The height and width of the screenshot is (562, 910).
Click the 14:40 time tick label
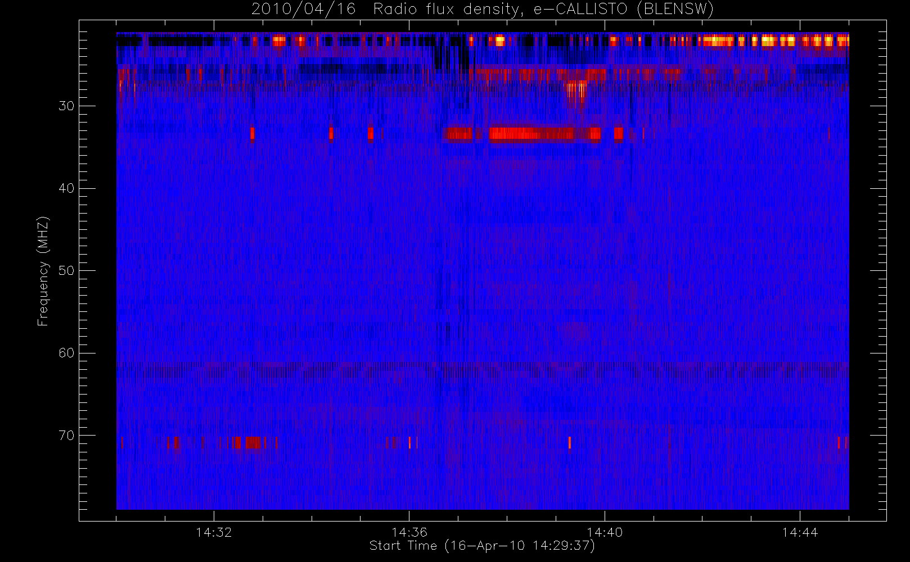click(x=605, y=532)
